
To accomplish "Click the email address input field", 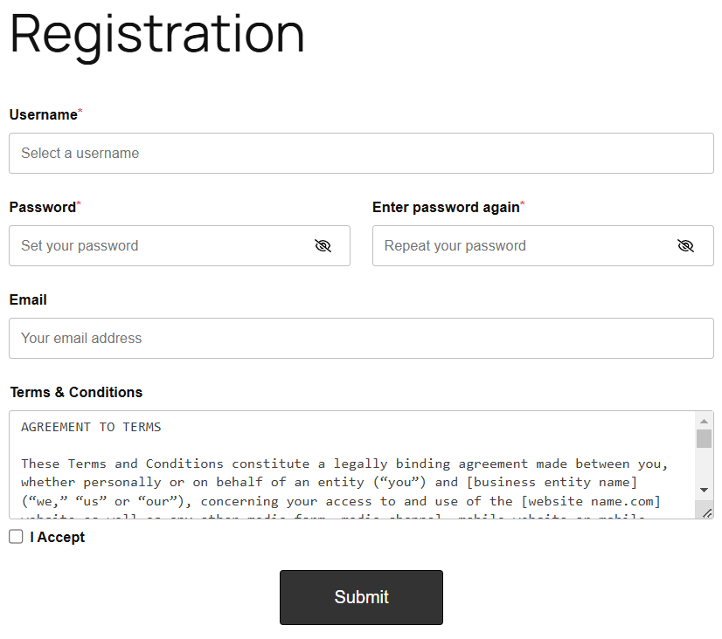I will tap(361, 339).
